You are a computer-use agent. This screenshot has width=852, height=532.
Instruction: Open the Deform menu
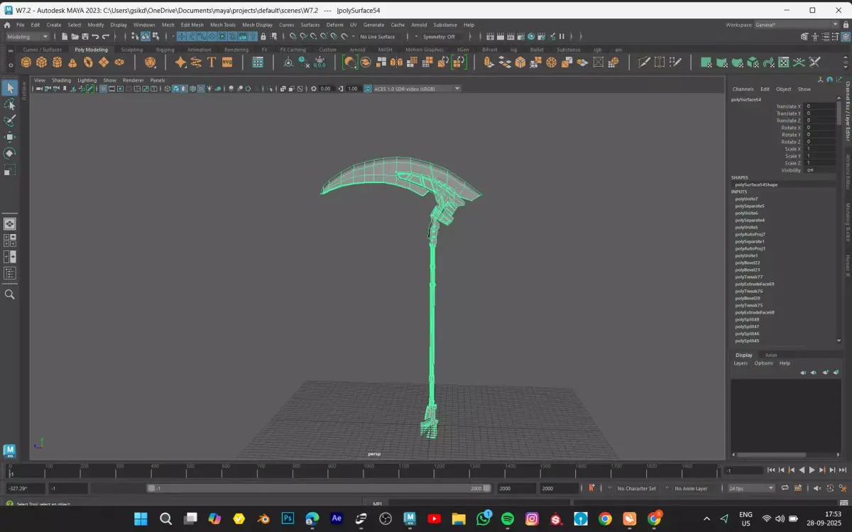tap(334, 25)
